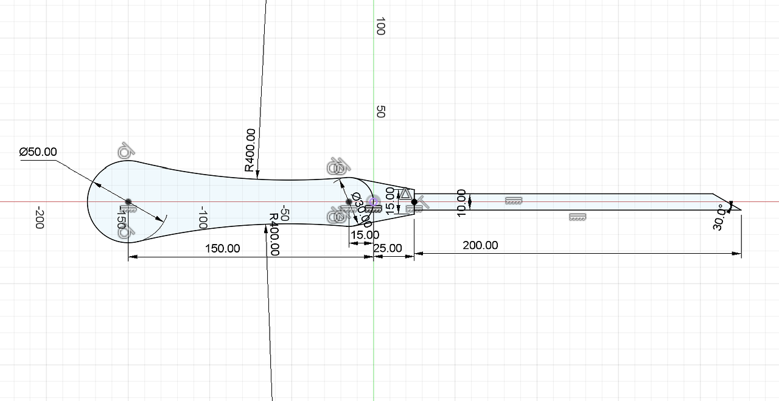Select the 25.00 length dimension

point(388,248)
